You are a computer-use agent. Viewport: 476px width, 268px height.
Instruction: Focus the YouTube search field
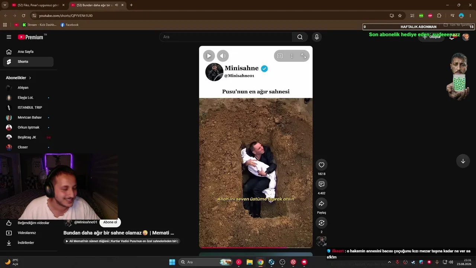226,37
